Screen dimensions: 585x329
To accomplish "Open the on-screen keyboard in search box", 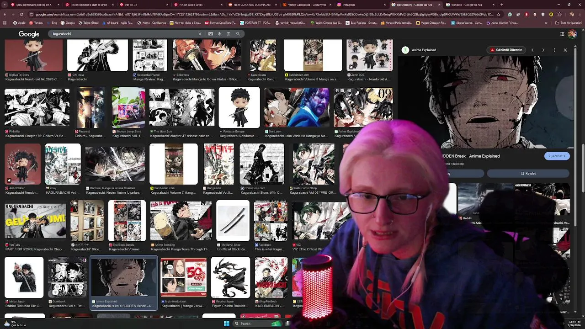I will pos(211,34).
